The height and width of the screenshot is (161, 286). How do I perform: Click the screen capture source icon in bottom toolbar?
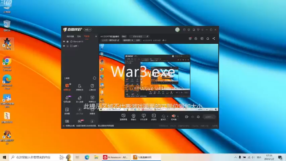click(x=123, y=117)
